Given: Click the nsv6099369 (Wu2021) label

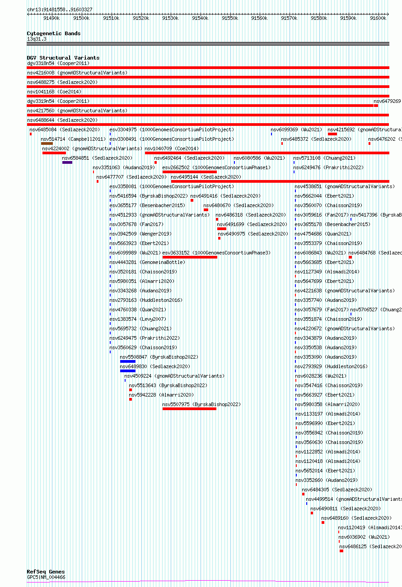Looking at the screenshot, I should pos(296,129).
